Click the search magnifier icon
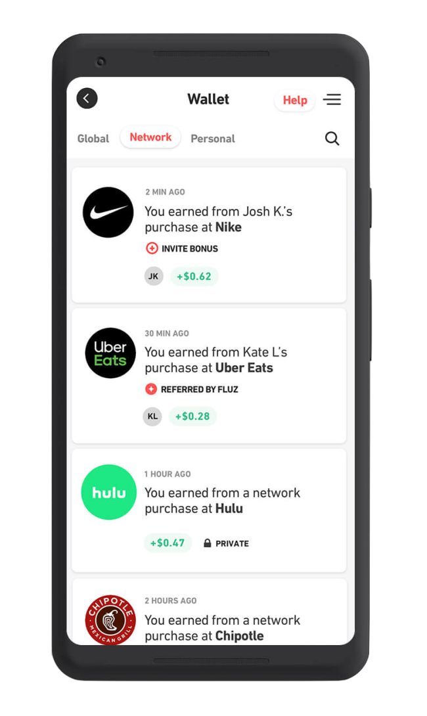Viewport: 427px width, 716px height. pos(332,139)
